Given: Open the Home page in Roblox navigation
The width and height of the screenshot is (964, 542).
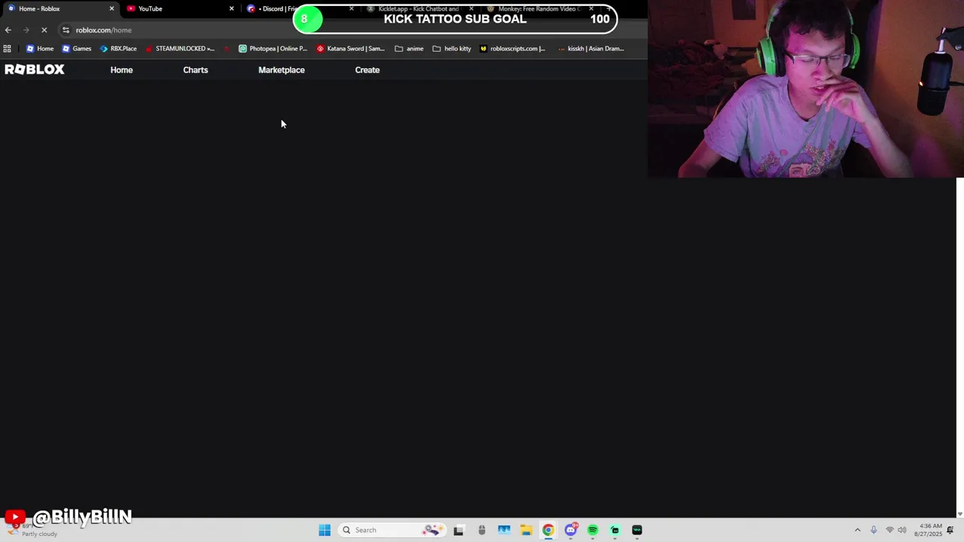Looking at the screenshot, I should [x=121, y=70].
